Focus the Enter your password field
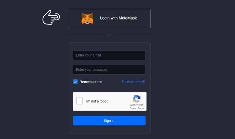 coord(109,70)
